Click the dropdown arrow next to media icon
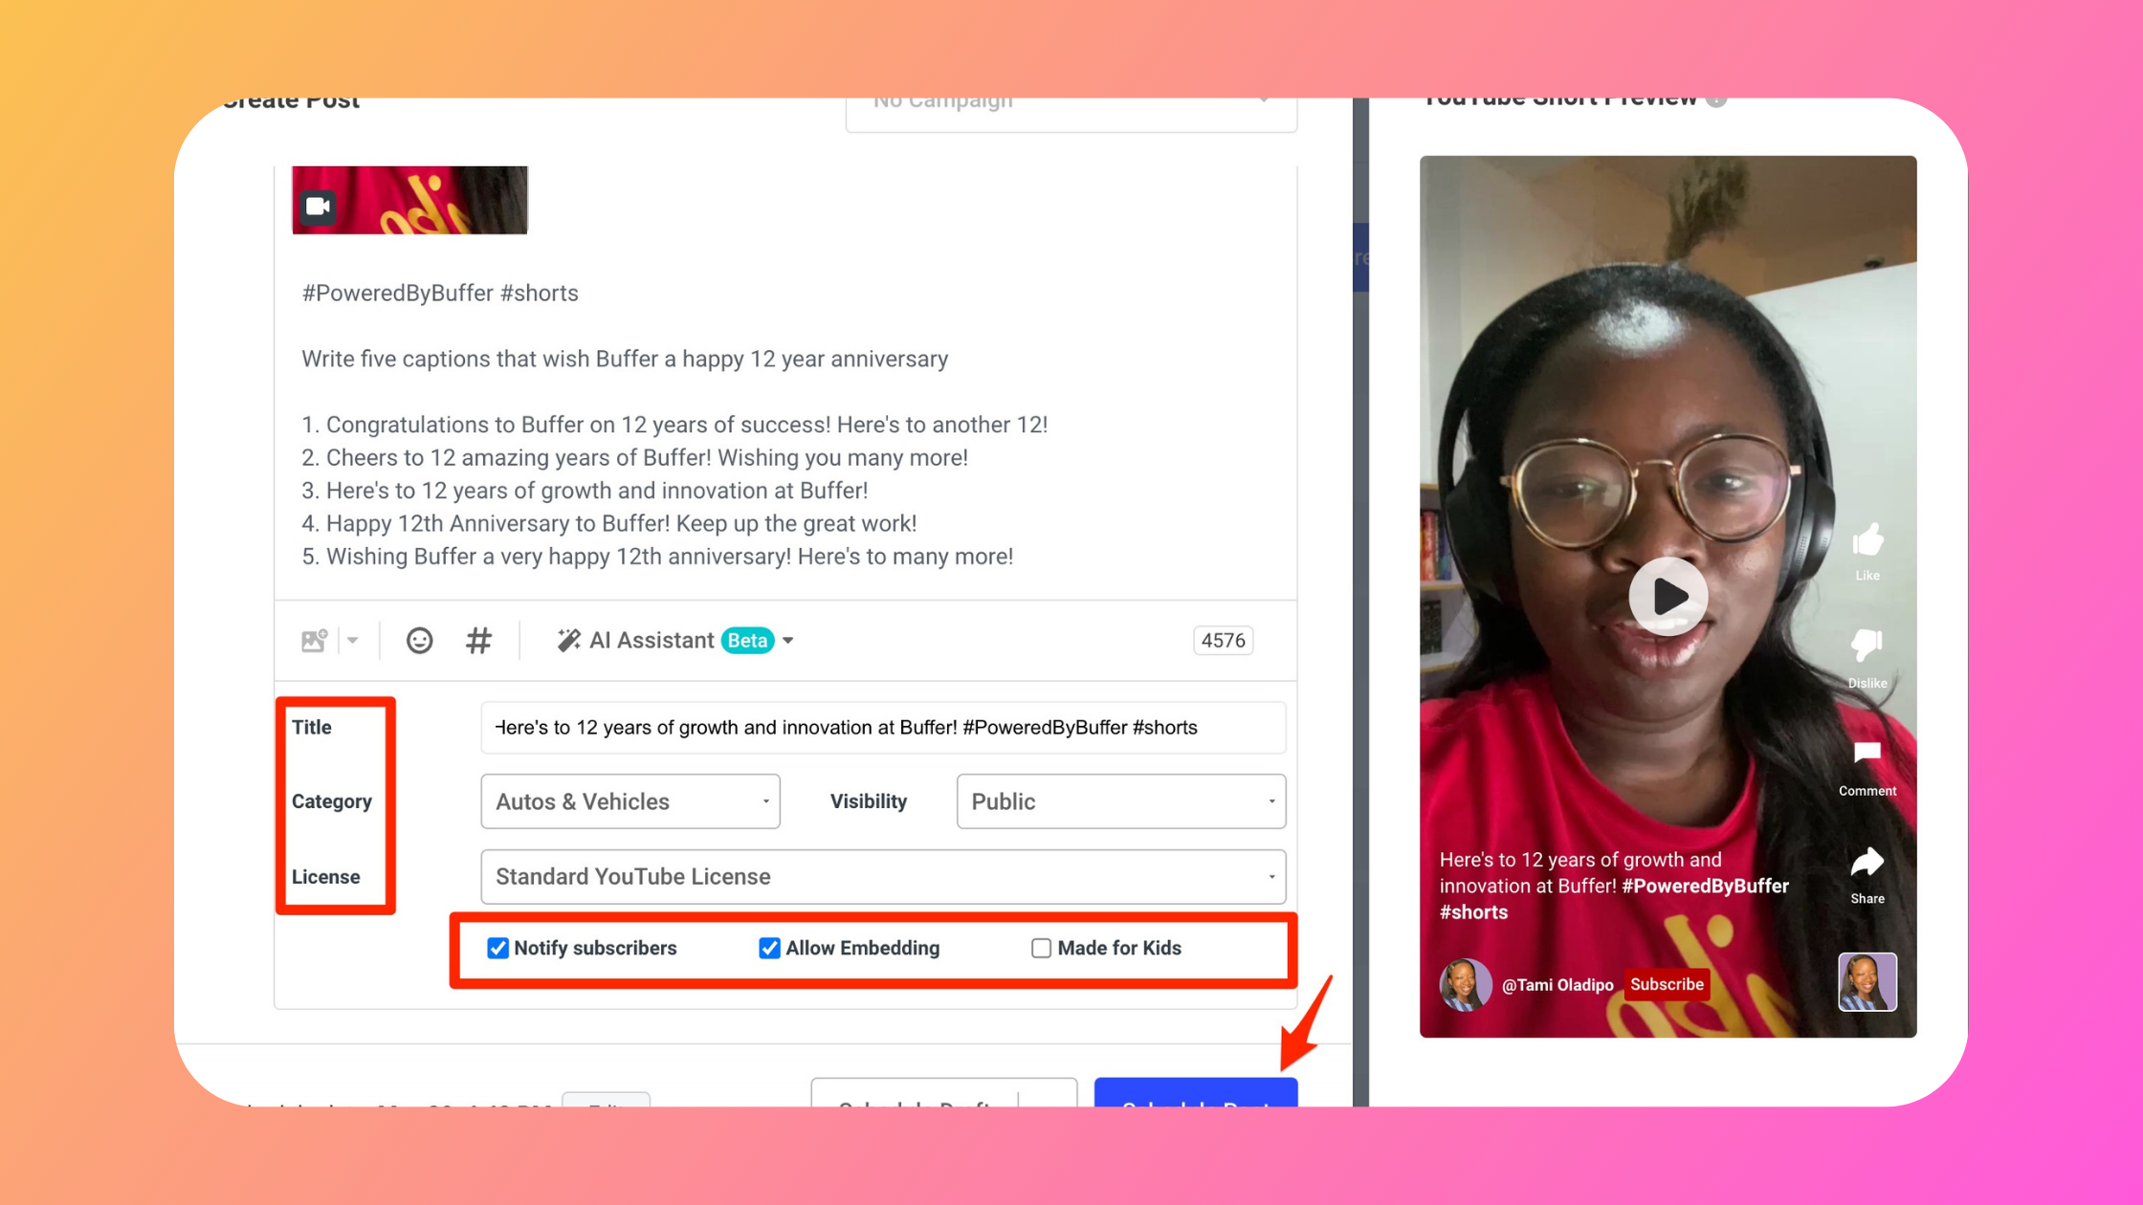The image size is (2143, 1205). click(355, 640)
